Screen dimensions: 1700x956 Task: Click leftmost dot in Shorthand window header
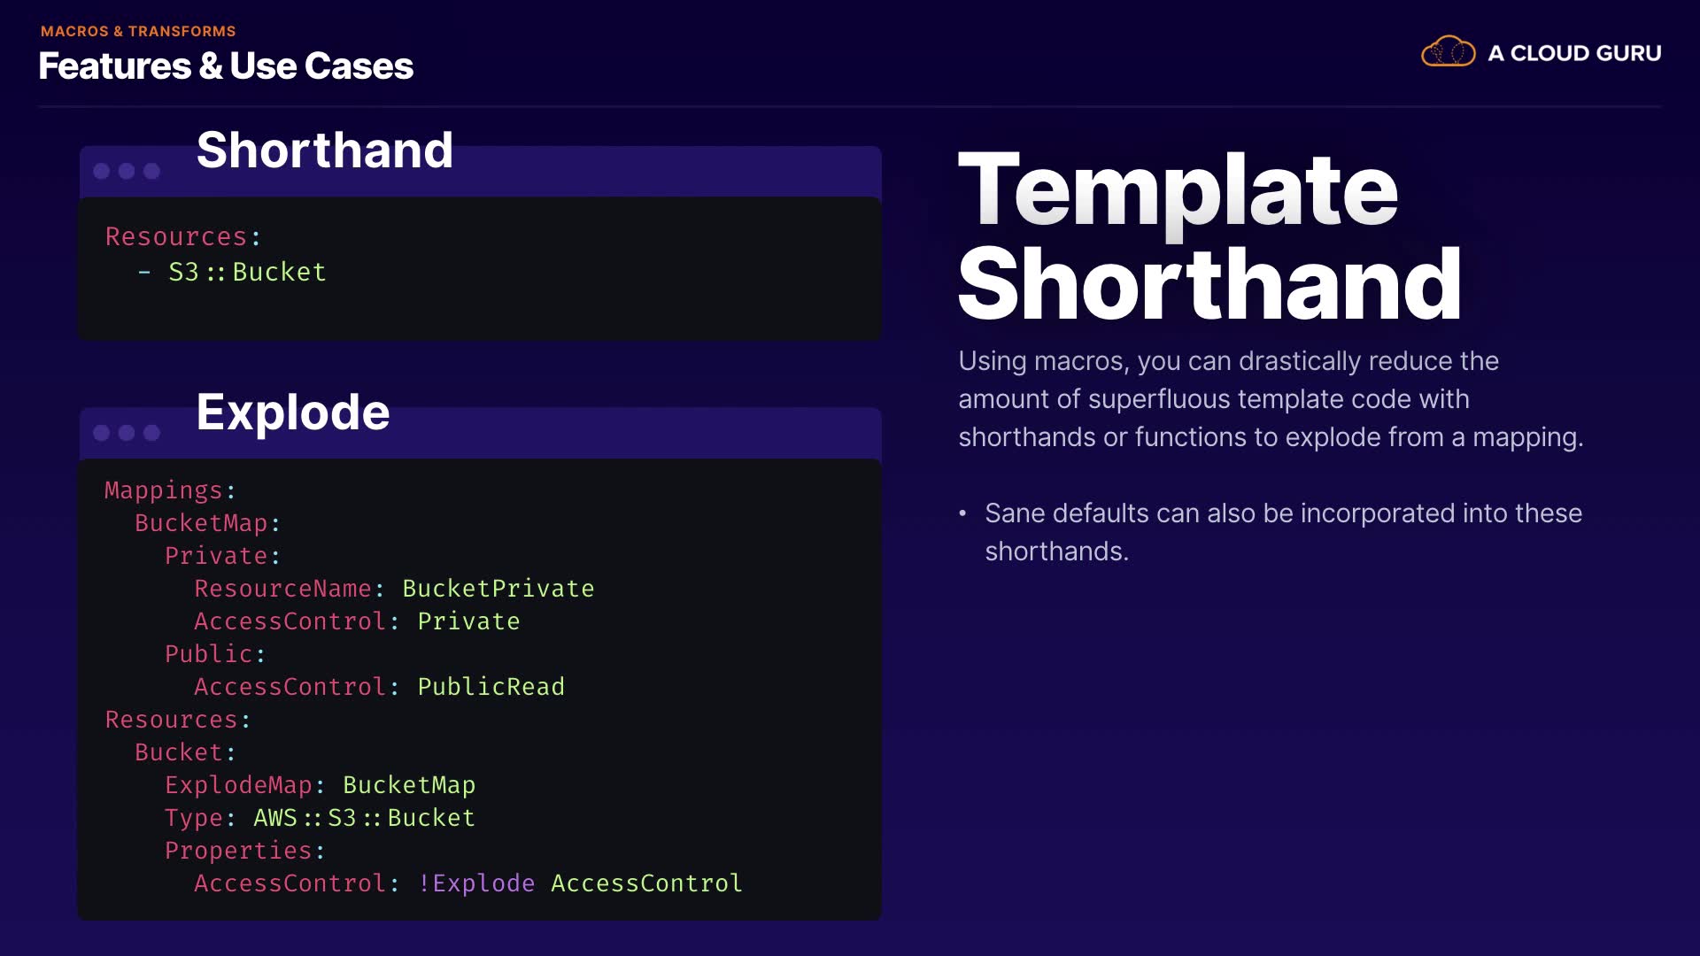(102, 171)
